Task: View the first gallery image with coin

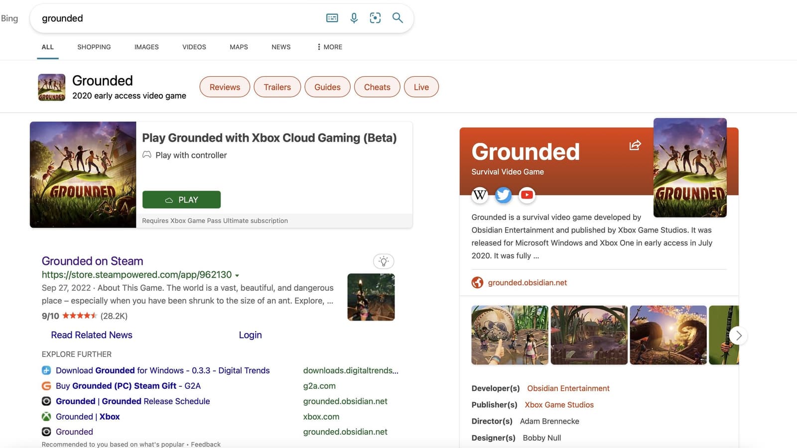Action: tap(510, 335)
